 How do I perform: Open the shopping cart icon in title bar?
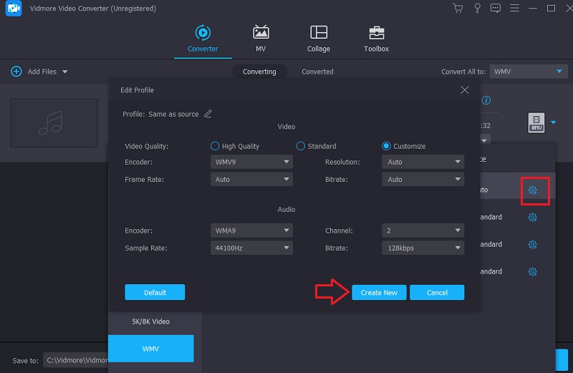point(458,9)
